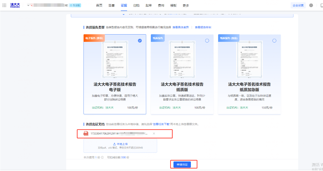The width and height of the screenshot is (323, 171).
Task: Click 本地上传 to upload a file
Action: pyautogui.click(x=121, y=144)
